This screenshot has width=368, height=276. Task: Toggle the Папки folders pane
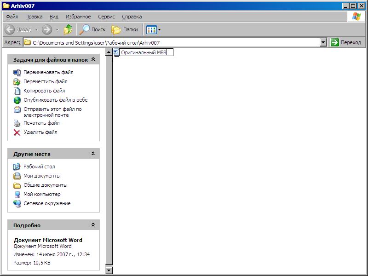[125, 29]
